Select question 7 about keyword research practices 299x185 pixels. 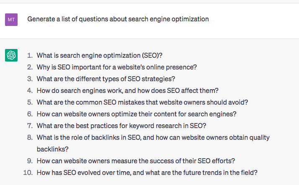coord(121,126)
